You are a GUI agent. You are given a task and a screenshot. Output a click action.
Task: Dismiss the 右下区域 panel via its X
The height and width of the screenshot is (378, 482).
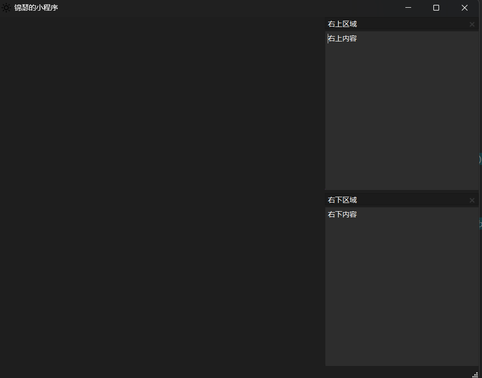472,200
